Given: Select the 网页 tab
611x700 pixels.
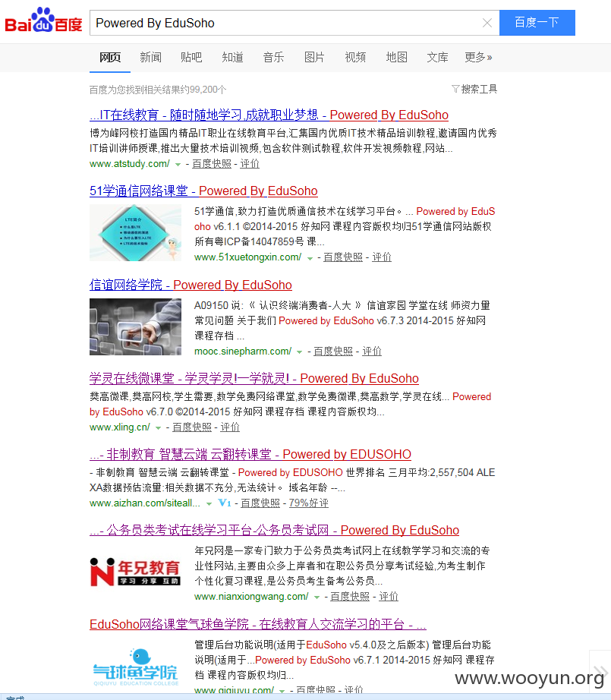Looking at the screenshot, I should pos(110,57).
